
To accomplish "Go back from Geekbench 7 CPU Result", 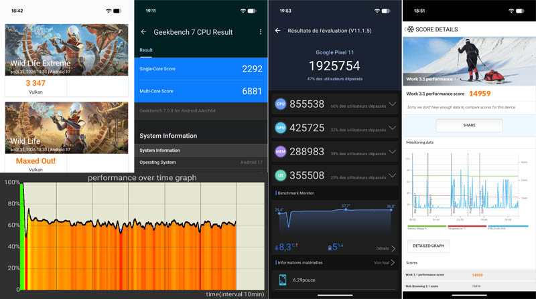I will (x=143, y=31).
